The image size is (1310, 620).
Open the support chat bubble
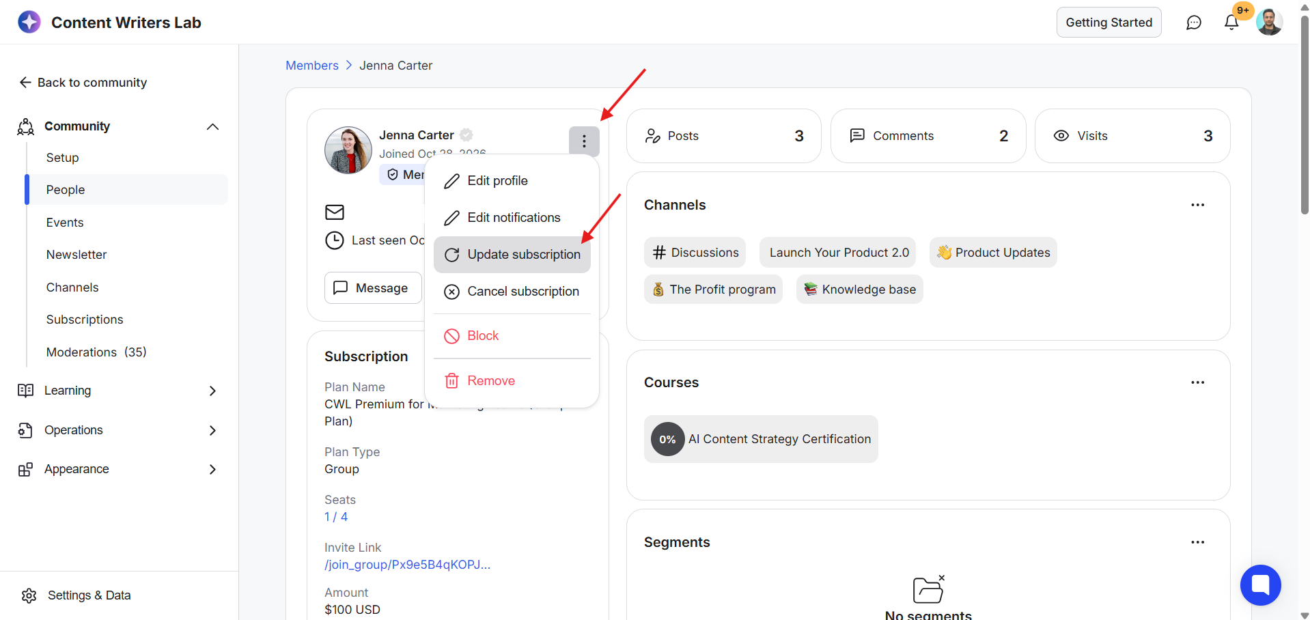[1260, 585]
